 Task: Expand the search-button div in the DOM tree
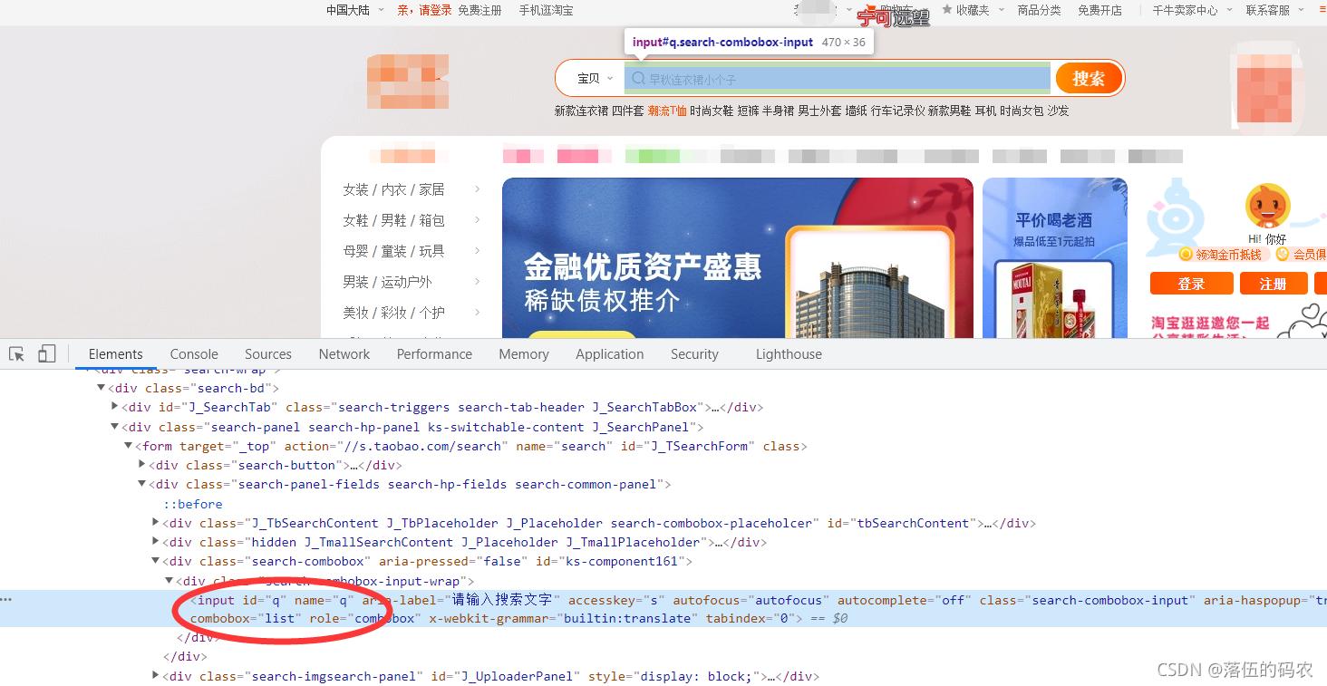point(142,464)
